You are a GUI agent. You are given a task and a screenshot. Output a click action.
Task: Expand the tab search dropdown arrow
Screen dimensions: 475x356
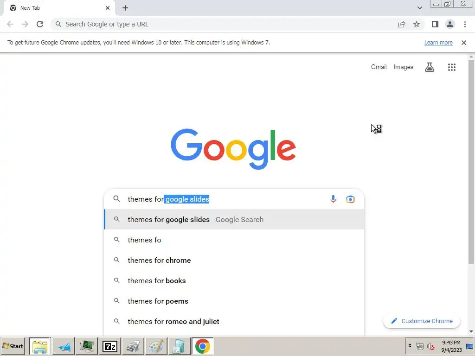(x=419, y=8)
